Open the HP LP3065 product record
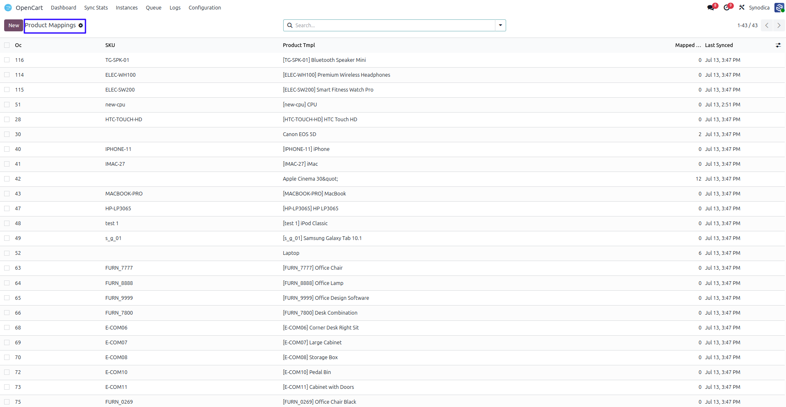The image size is (786, 407). (310, 209)
